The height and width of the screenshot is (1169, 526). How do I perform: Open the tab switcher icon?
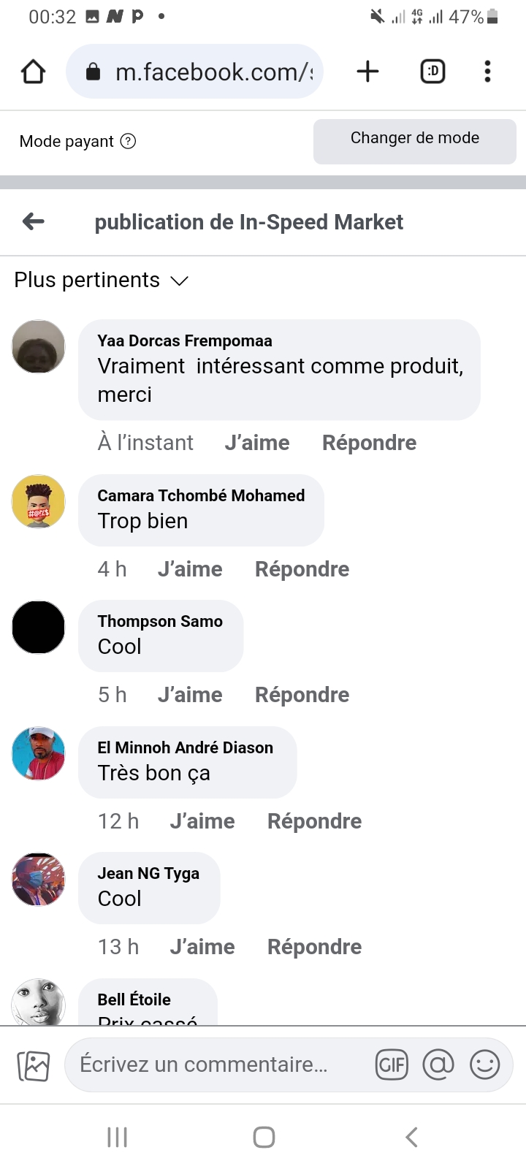coord(432,72)
